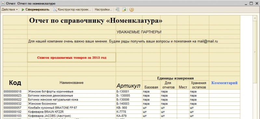Select code 00000000023 cell

pyautogui.click(x=15, y=96)
